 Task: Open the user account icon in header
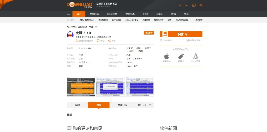[187, 5]
